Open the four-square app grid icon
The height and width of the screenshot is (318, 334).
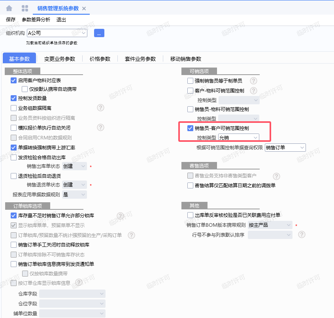[x=25, y=8]
